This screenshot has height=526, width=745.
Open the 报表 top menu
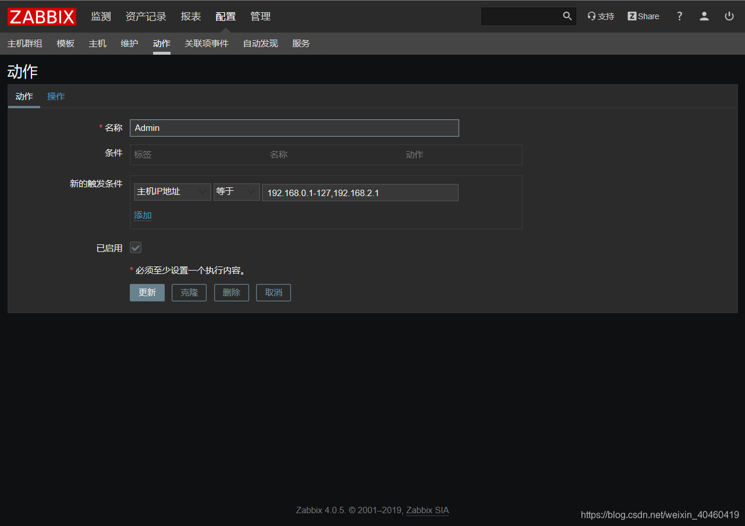(x=191, y=16)
